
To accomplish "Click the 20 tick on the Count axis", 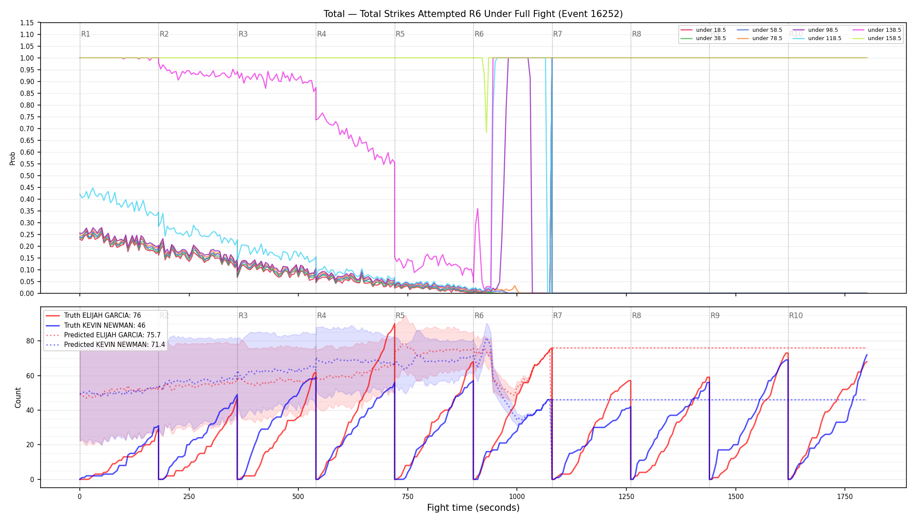I will click(x=30, y=445).
